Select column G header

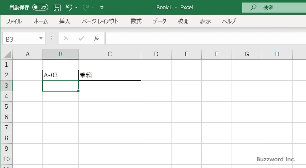[247, 54]
